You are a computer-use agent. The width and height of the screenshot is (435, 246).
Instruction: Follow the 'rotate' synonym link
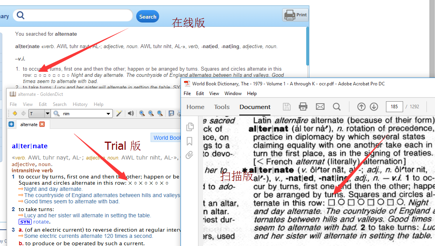(x=41, y=222)
